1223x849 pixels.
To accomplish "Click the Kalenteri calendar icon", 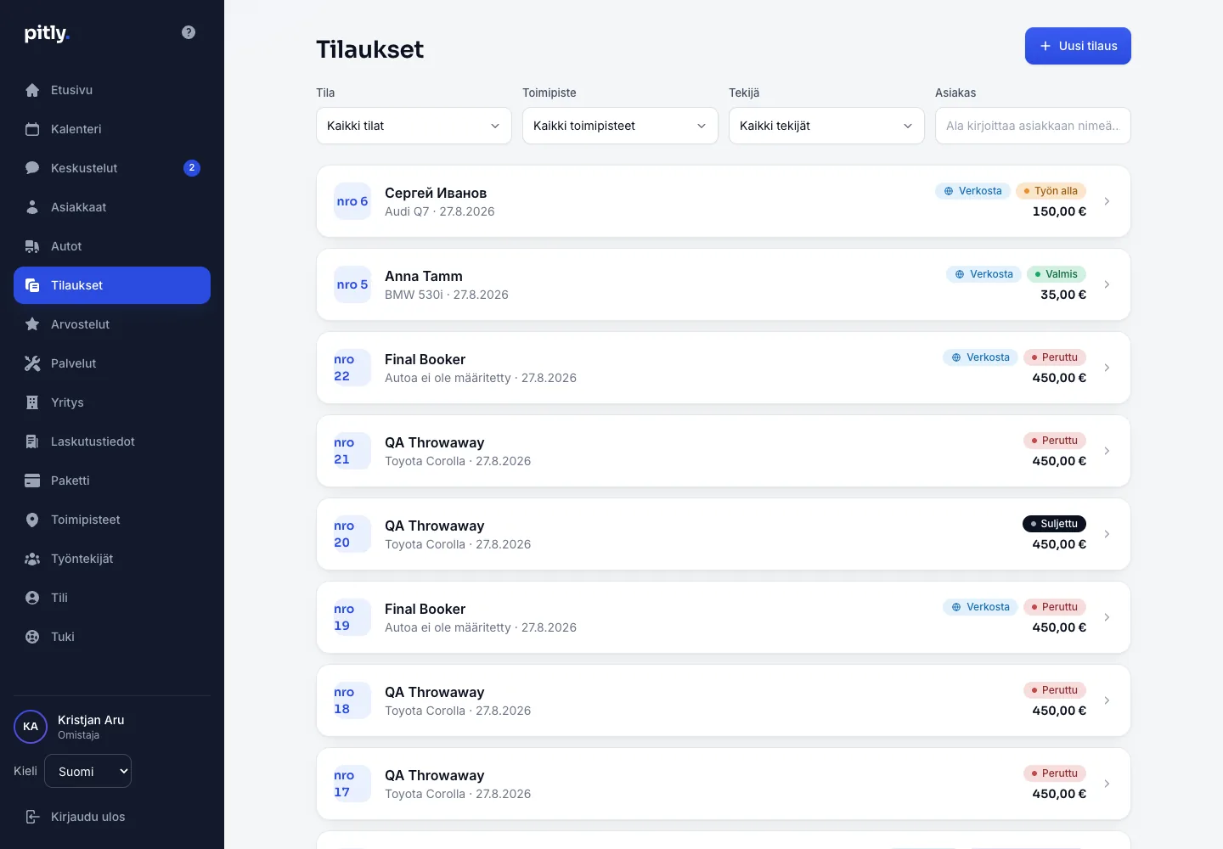I will click(x=32, y=129).
